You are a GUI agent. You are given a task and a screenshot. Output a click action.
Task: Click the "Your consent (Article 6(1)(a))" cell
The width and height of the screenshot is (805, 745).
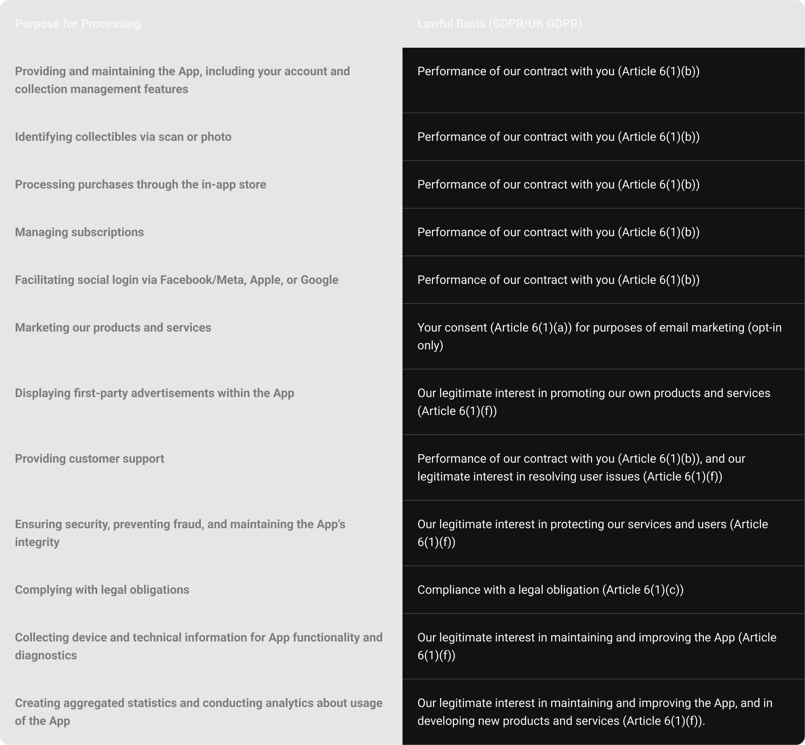tap(599, 336)
